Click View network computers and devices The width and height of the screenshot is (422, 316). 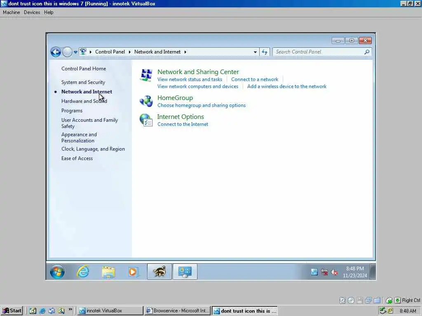tap(198, 86)
